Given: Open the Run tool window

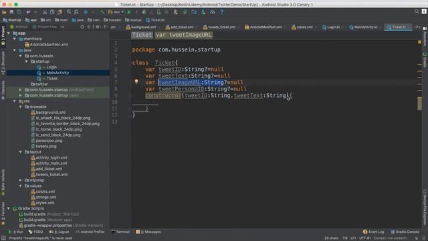Looking at the screenshot, I should point(16,232).
